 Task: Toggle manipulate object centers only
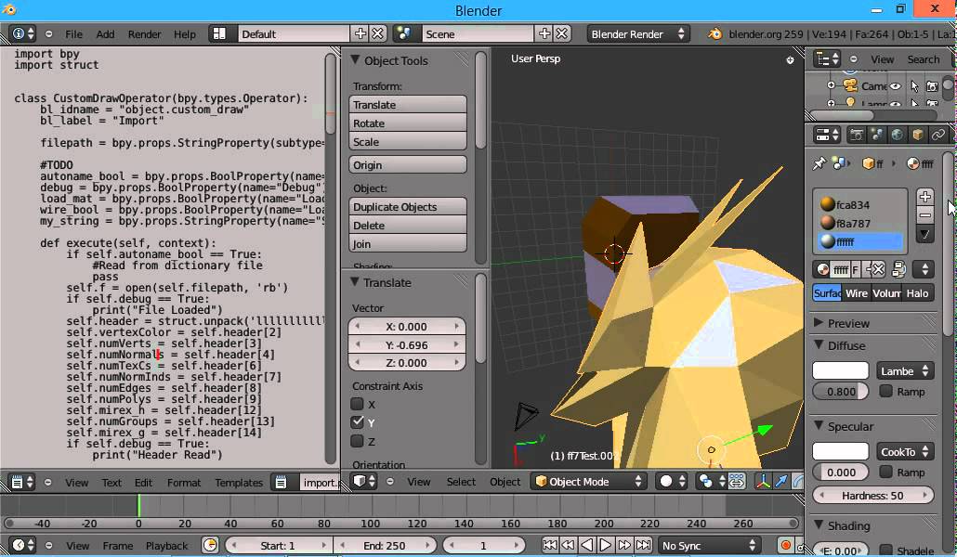point(736,482)
